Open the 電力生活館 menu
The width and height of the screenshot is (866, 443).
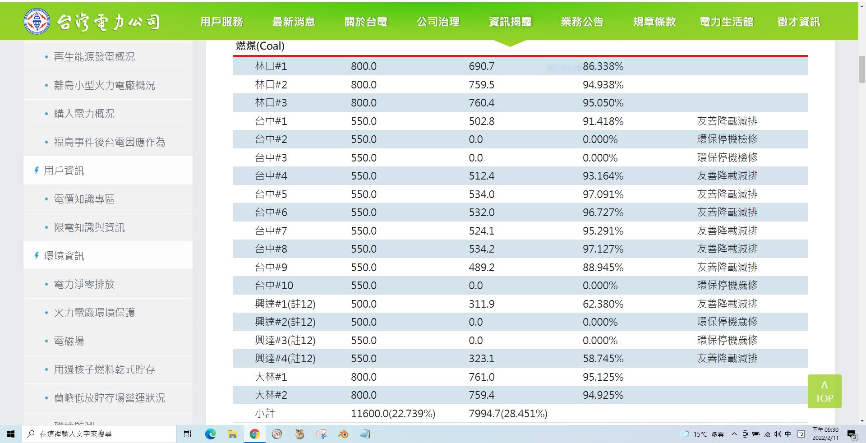(x=727, y=22)
